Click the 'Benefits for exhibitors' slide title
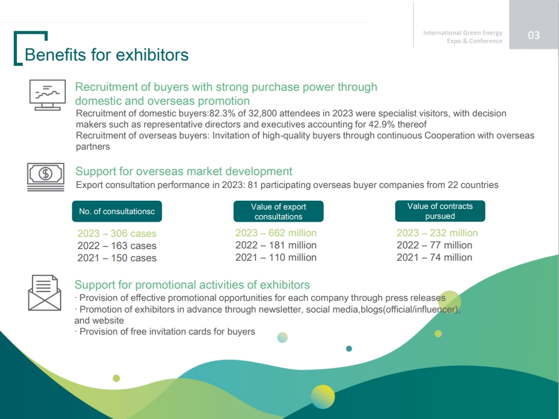 tap(107, 55)
